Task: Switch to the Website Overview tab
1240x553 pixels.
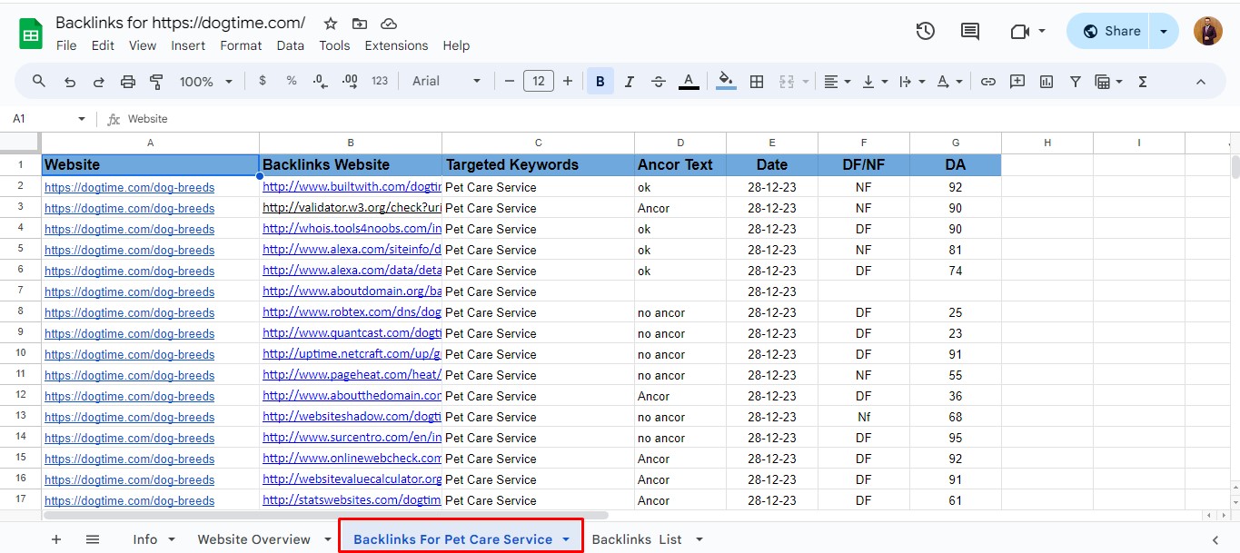Action: point(254,539)
